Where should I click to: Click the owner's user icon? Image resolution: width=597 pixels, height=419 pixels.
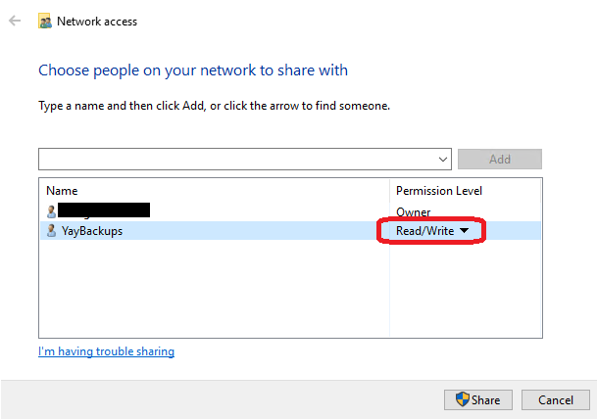[x=51, y=211]
